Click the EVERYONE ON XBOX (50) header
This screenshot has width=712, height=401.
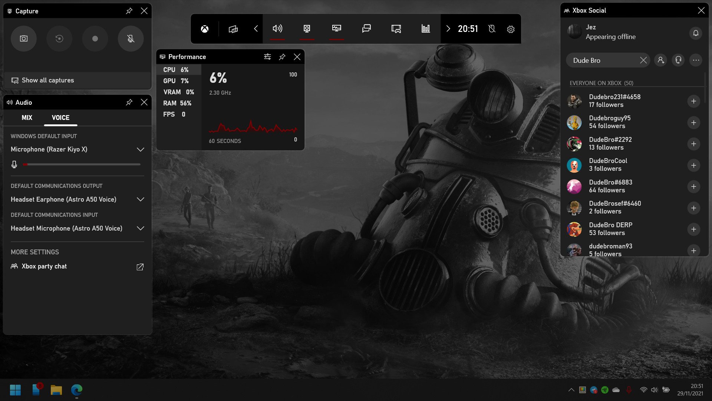[601, 83]
